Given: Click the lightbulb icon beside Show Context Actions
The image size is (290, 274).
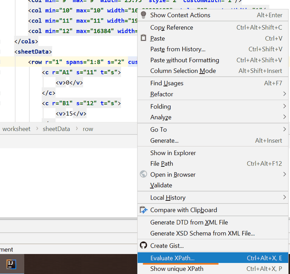Looking at the screenshot, I should pos(143,15).
